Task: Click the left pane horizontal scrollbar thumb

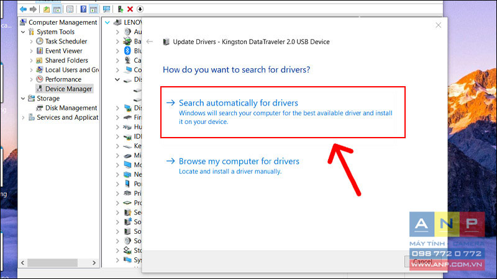Action: (x=52, y=262)
